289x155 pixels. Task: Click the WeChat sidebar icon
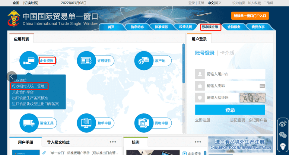(x=283, y=135)
